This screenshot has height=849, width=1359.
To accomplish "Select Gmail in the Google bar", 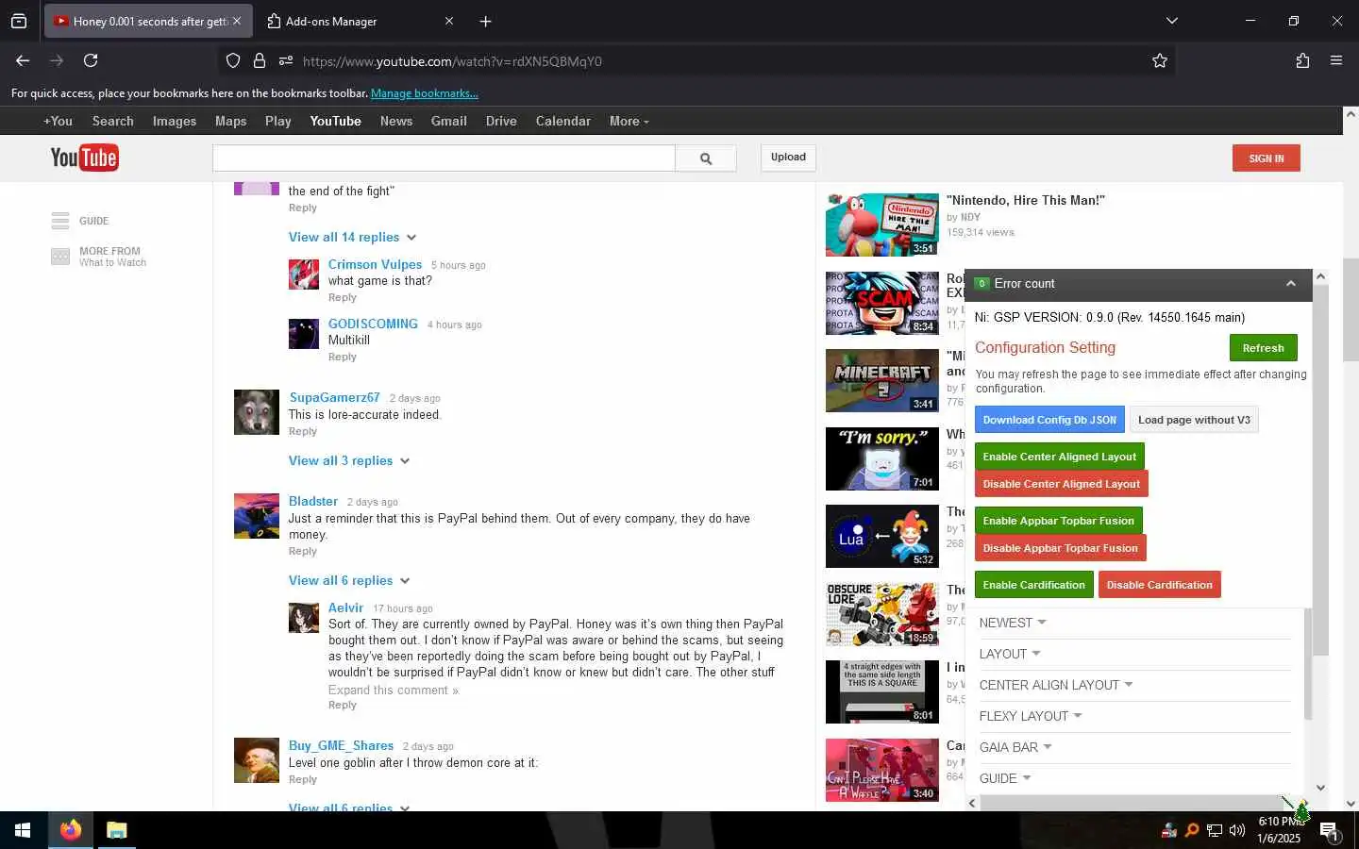I will pyautogui.click(x=449, y=121).
